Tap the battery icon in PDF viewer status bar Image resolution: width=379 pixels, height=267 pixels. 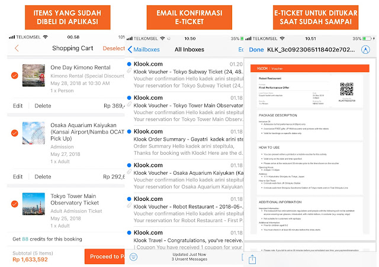tap(367, 38)
